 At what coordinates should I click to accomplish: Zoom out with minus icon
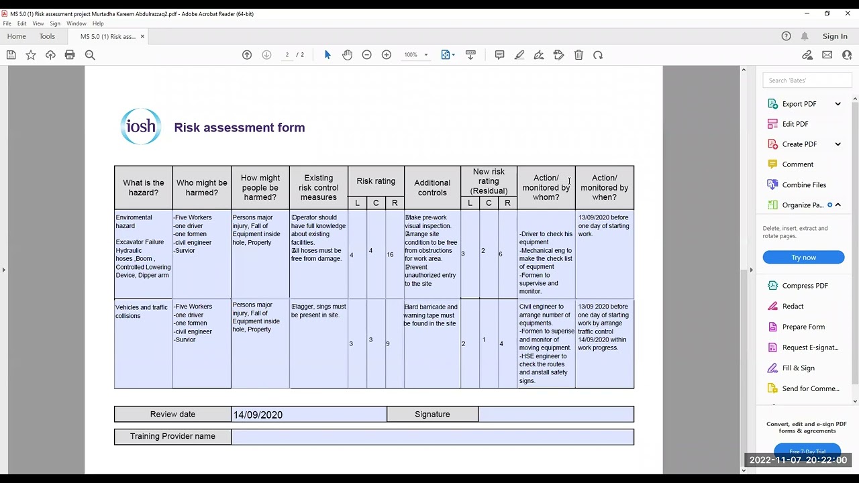coord(366,55)
